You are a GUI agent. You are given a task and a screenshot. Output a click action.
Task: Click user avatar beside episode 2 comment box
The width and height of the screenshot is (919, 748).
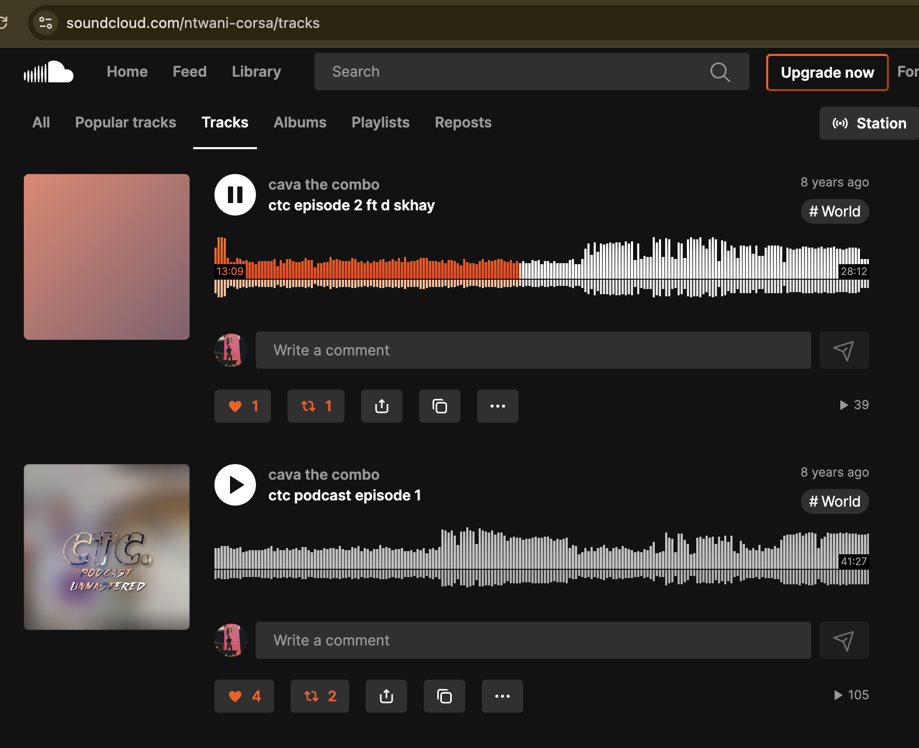coord(231,350)
